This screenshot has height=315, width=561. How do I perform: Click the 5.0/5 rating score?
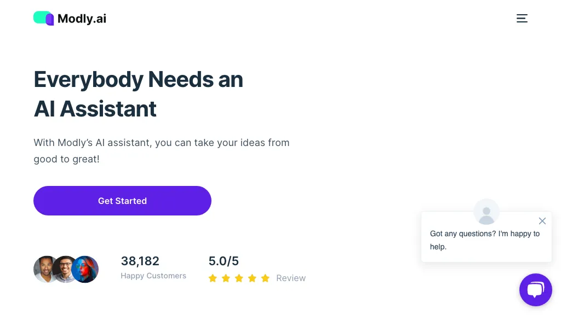(x=224, y=261)
